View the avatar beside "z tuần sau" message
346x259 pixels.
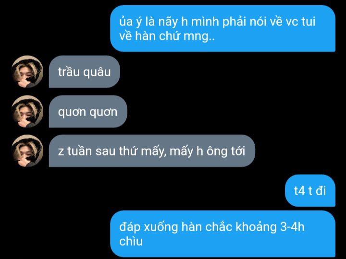pos(27,151)
